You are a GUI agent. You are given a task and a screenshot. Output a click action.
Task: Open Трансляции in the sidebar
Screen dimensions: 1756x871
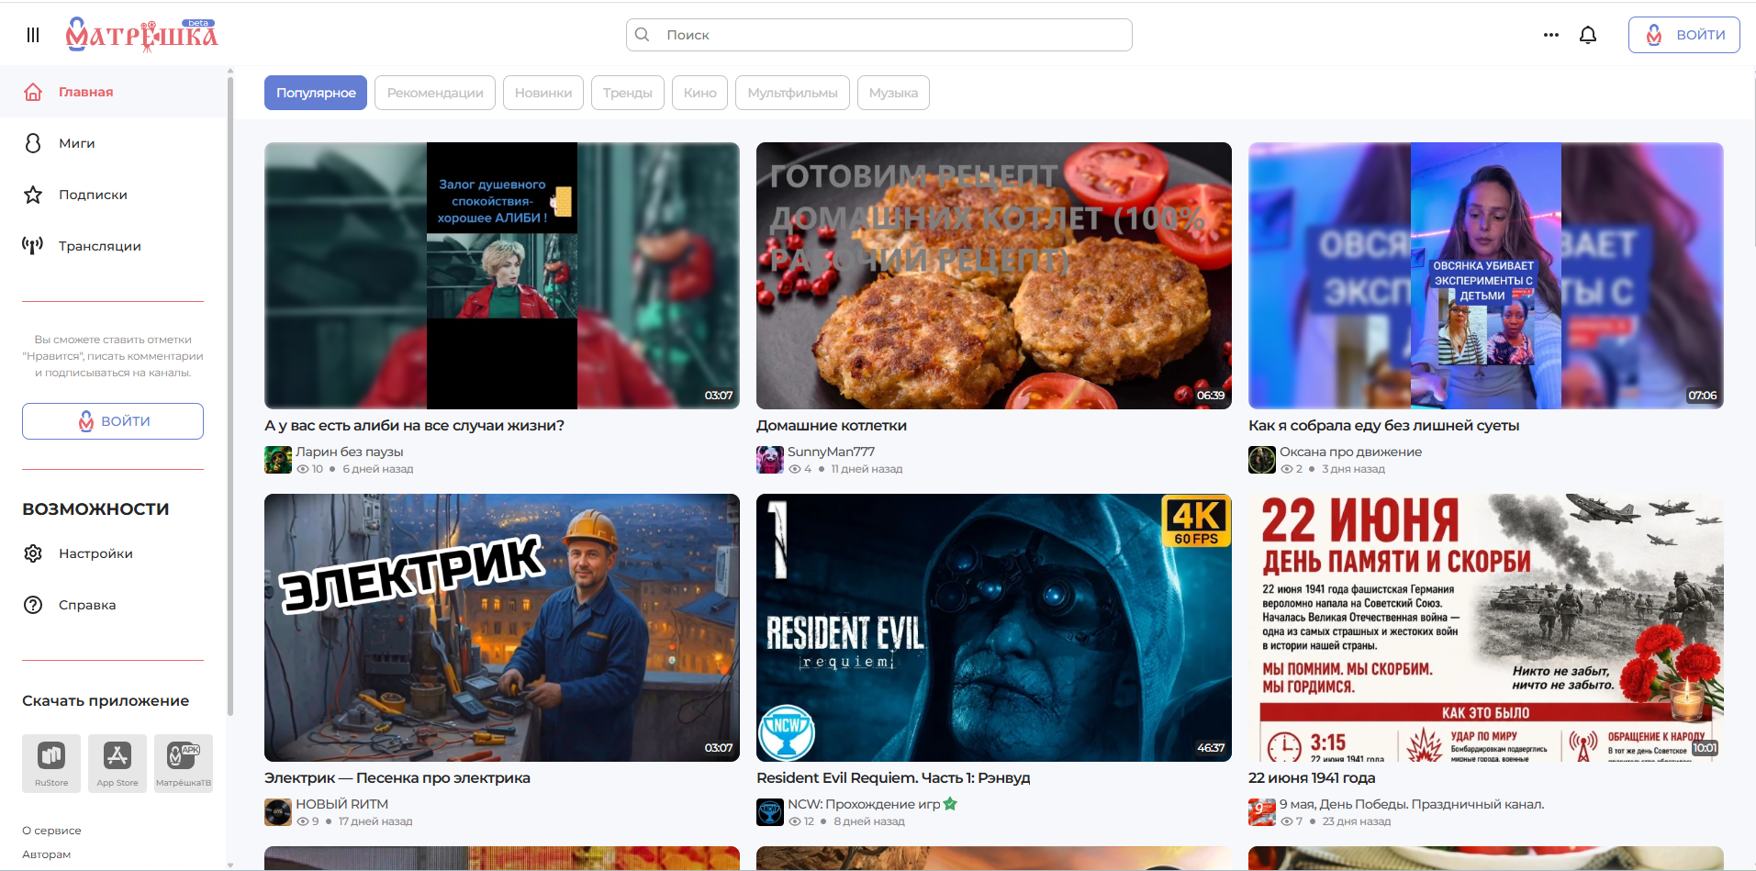click(x=113, y=246)
